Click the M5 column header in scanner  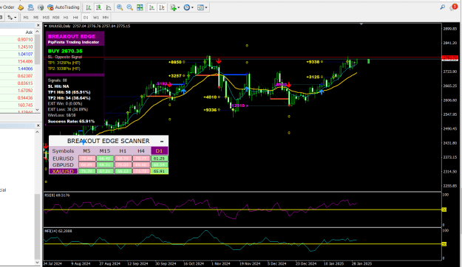click(86, 151)
